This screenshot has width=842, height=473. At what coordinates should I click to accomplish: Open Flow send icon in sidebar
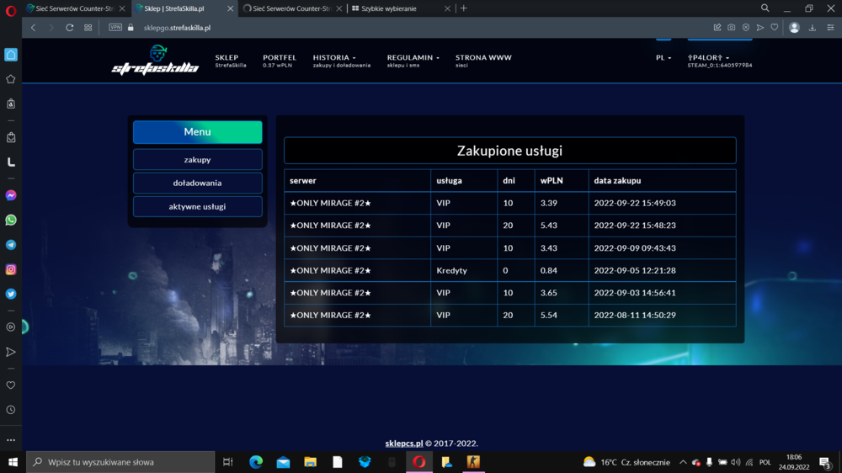click(11, 352)
